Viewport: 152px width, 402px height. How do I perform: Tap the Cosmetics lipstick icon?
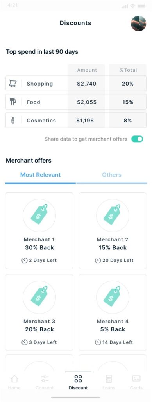point(13,120)
